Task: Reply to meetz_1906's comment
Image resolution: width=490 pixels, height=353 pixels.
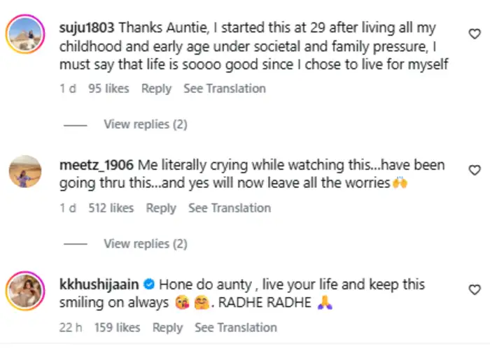Action: click(x=161, y=208)
